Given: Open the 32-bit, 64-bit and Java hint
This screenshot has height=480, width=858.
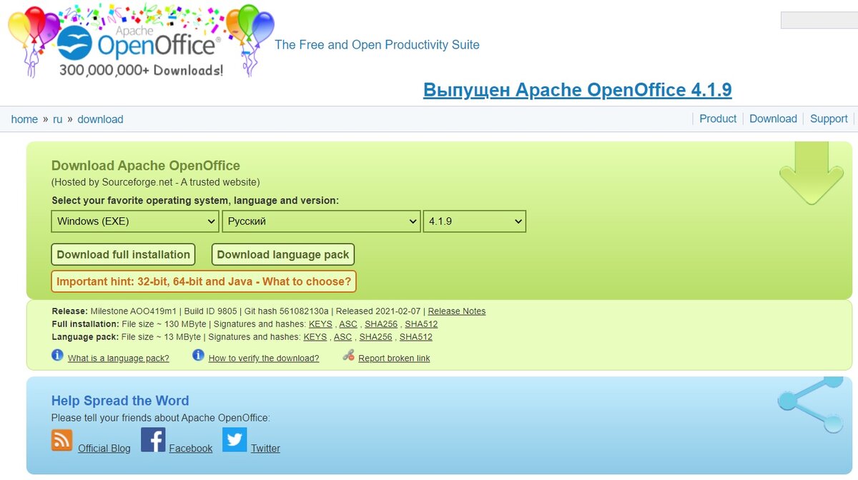Looking at the screenshot, I should 204,281.
